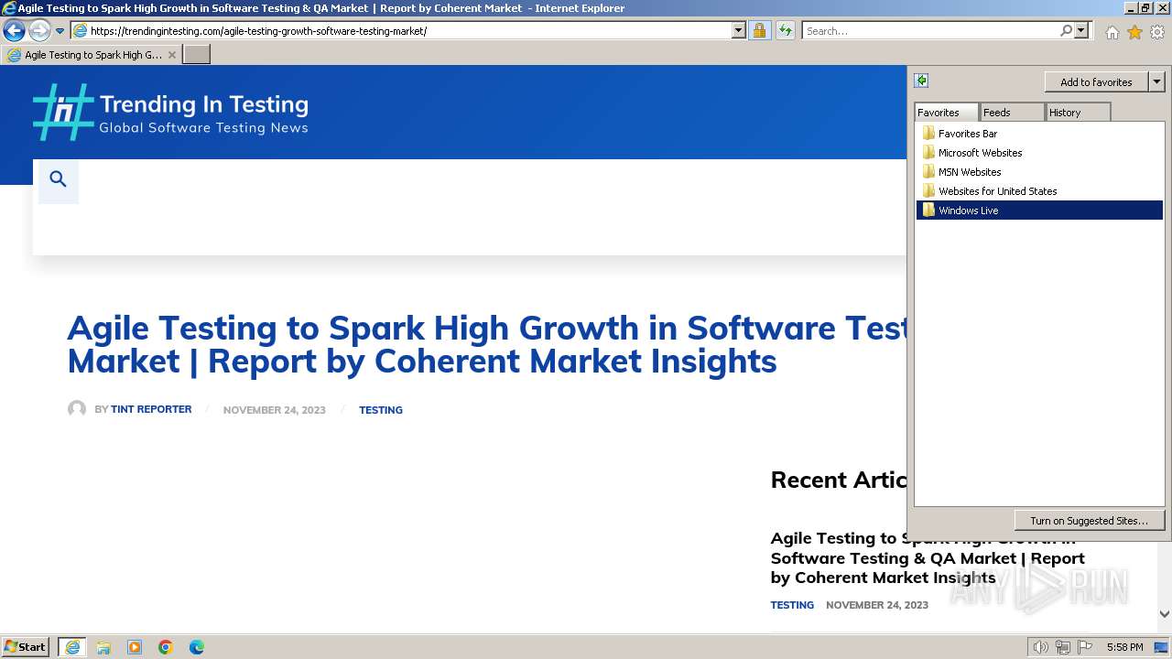Image resolution: width=1172 pixels, height=659 pixels.
Task: Click the browser Forward arrow button
Action: pyautogui.click(x=39, y=31)
